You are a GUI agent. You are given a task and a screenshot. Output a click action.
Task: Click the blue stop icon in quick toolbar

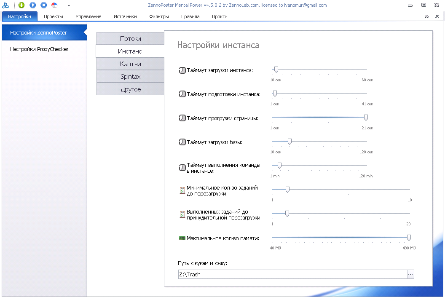tap(43, 5)
